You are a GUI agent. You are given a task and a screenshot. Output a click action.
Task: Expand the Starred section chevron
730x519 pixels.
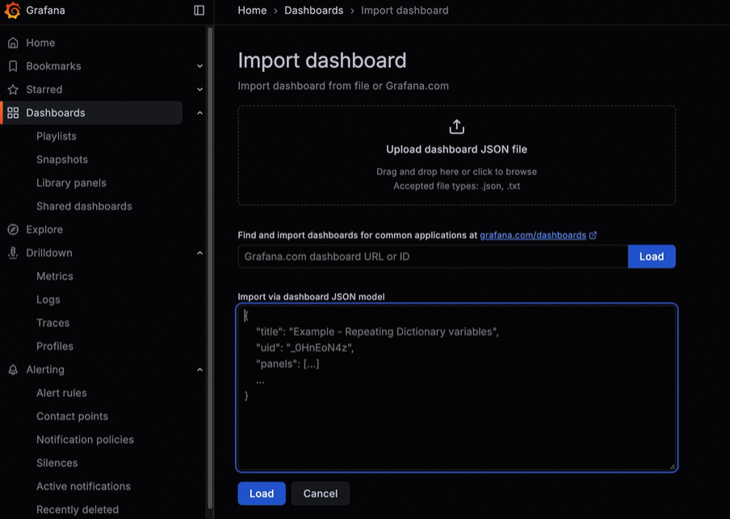(x=199, y=90)
